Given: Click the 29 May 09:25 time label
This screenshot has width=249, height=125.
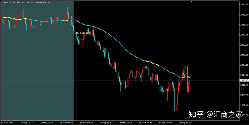Looking at the screenshot, I should click(86, 123).
